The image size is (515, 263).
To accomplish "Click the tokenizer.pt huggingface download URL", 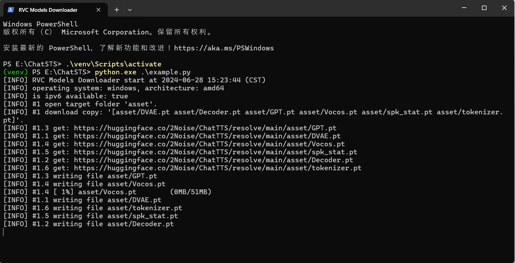I will coord(218,168).
